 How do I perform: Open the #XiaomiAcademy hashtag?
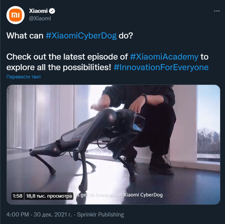pyautogui.click(x=164, y=57)
